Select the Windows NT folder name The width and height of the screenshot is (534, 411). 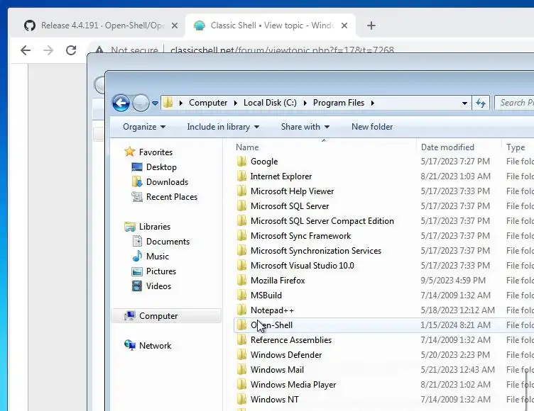[x=275, y=400]
